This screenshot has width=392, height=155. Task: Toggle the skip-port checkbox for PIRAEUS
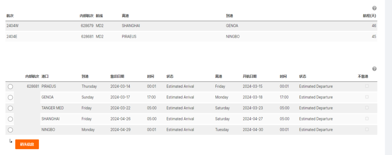click(x=367, y=86)
